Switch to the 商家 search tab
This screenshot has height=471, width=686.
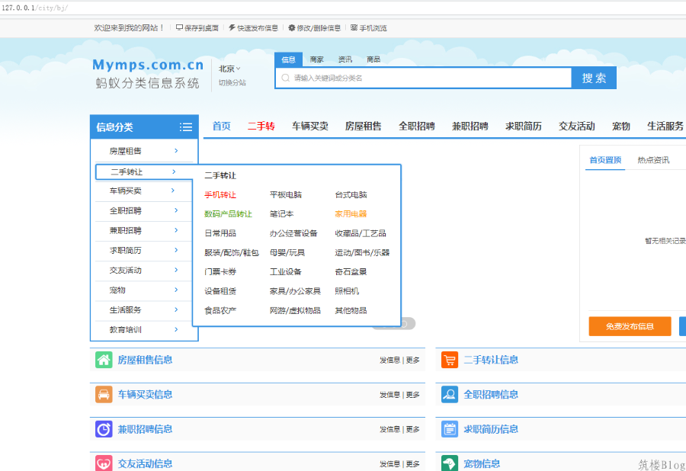tap(316, 59)
